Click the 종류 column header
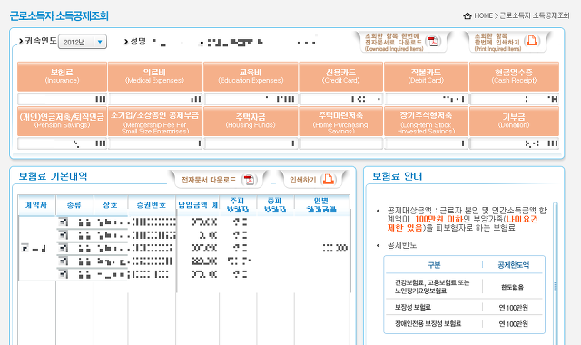The width and height of the screenshot is (581, 345). click(74, 205)
